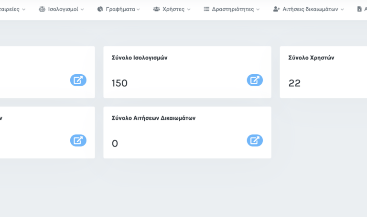This screenshot has width=367, height=217.
Task: Click the 150 count in the balances card
Action: pos(119,83)
